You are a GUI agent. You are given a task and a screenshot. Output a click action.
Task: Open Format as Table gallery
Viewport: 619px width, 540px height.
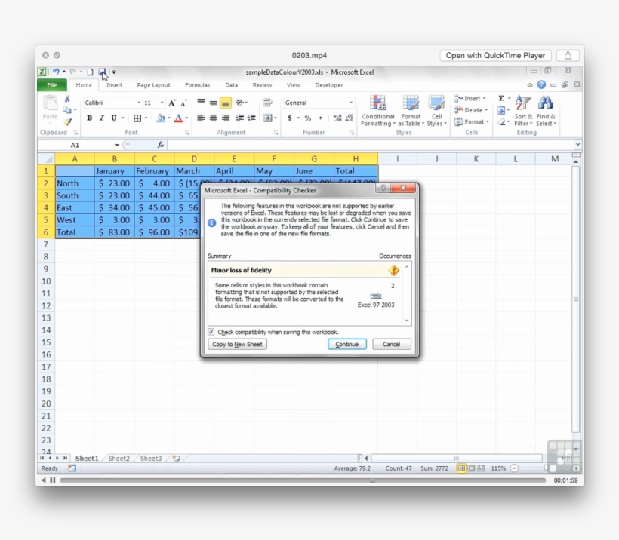[x=411, y=111]
